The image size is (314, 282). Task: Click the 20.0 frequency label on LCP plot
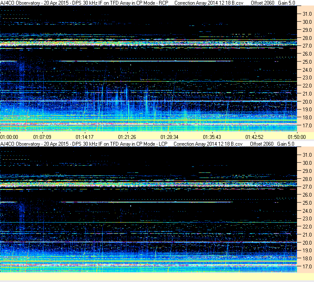pyautogui.click(x=307, y=243)
